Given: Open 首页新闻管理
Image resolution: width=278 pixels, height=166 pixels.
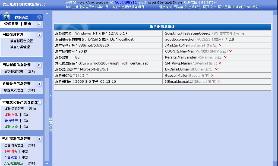Looking at the screenshot, I should (x=14, y=72).
